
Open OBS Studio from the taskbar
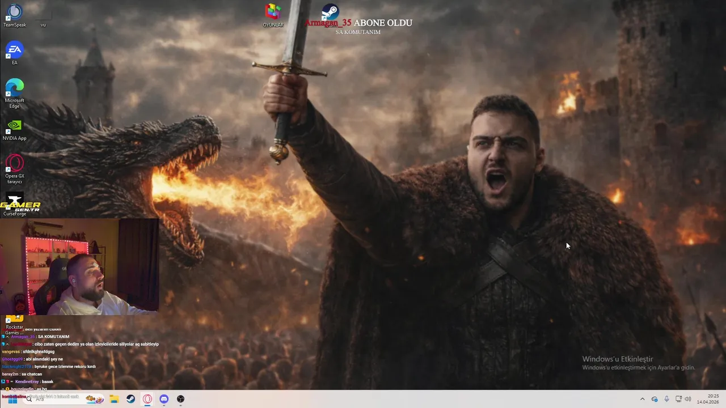coord(180,399)
